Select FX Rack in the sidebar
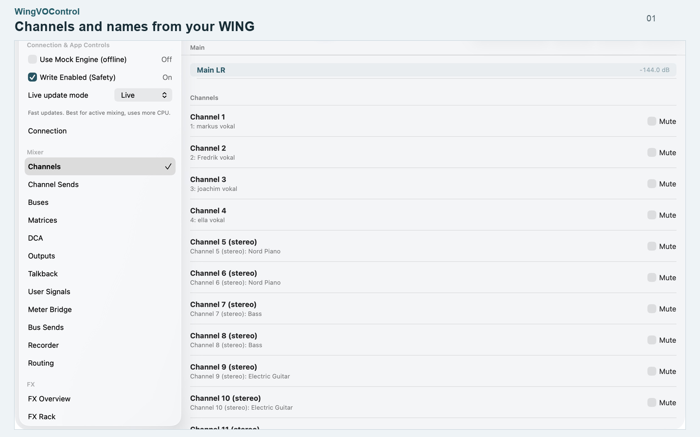 100,417
